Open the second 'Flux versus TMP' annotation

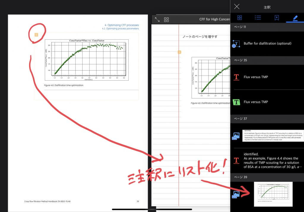pyautogui.click(x=256, y=102)
